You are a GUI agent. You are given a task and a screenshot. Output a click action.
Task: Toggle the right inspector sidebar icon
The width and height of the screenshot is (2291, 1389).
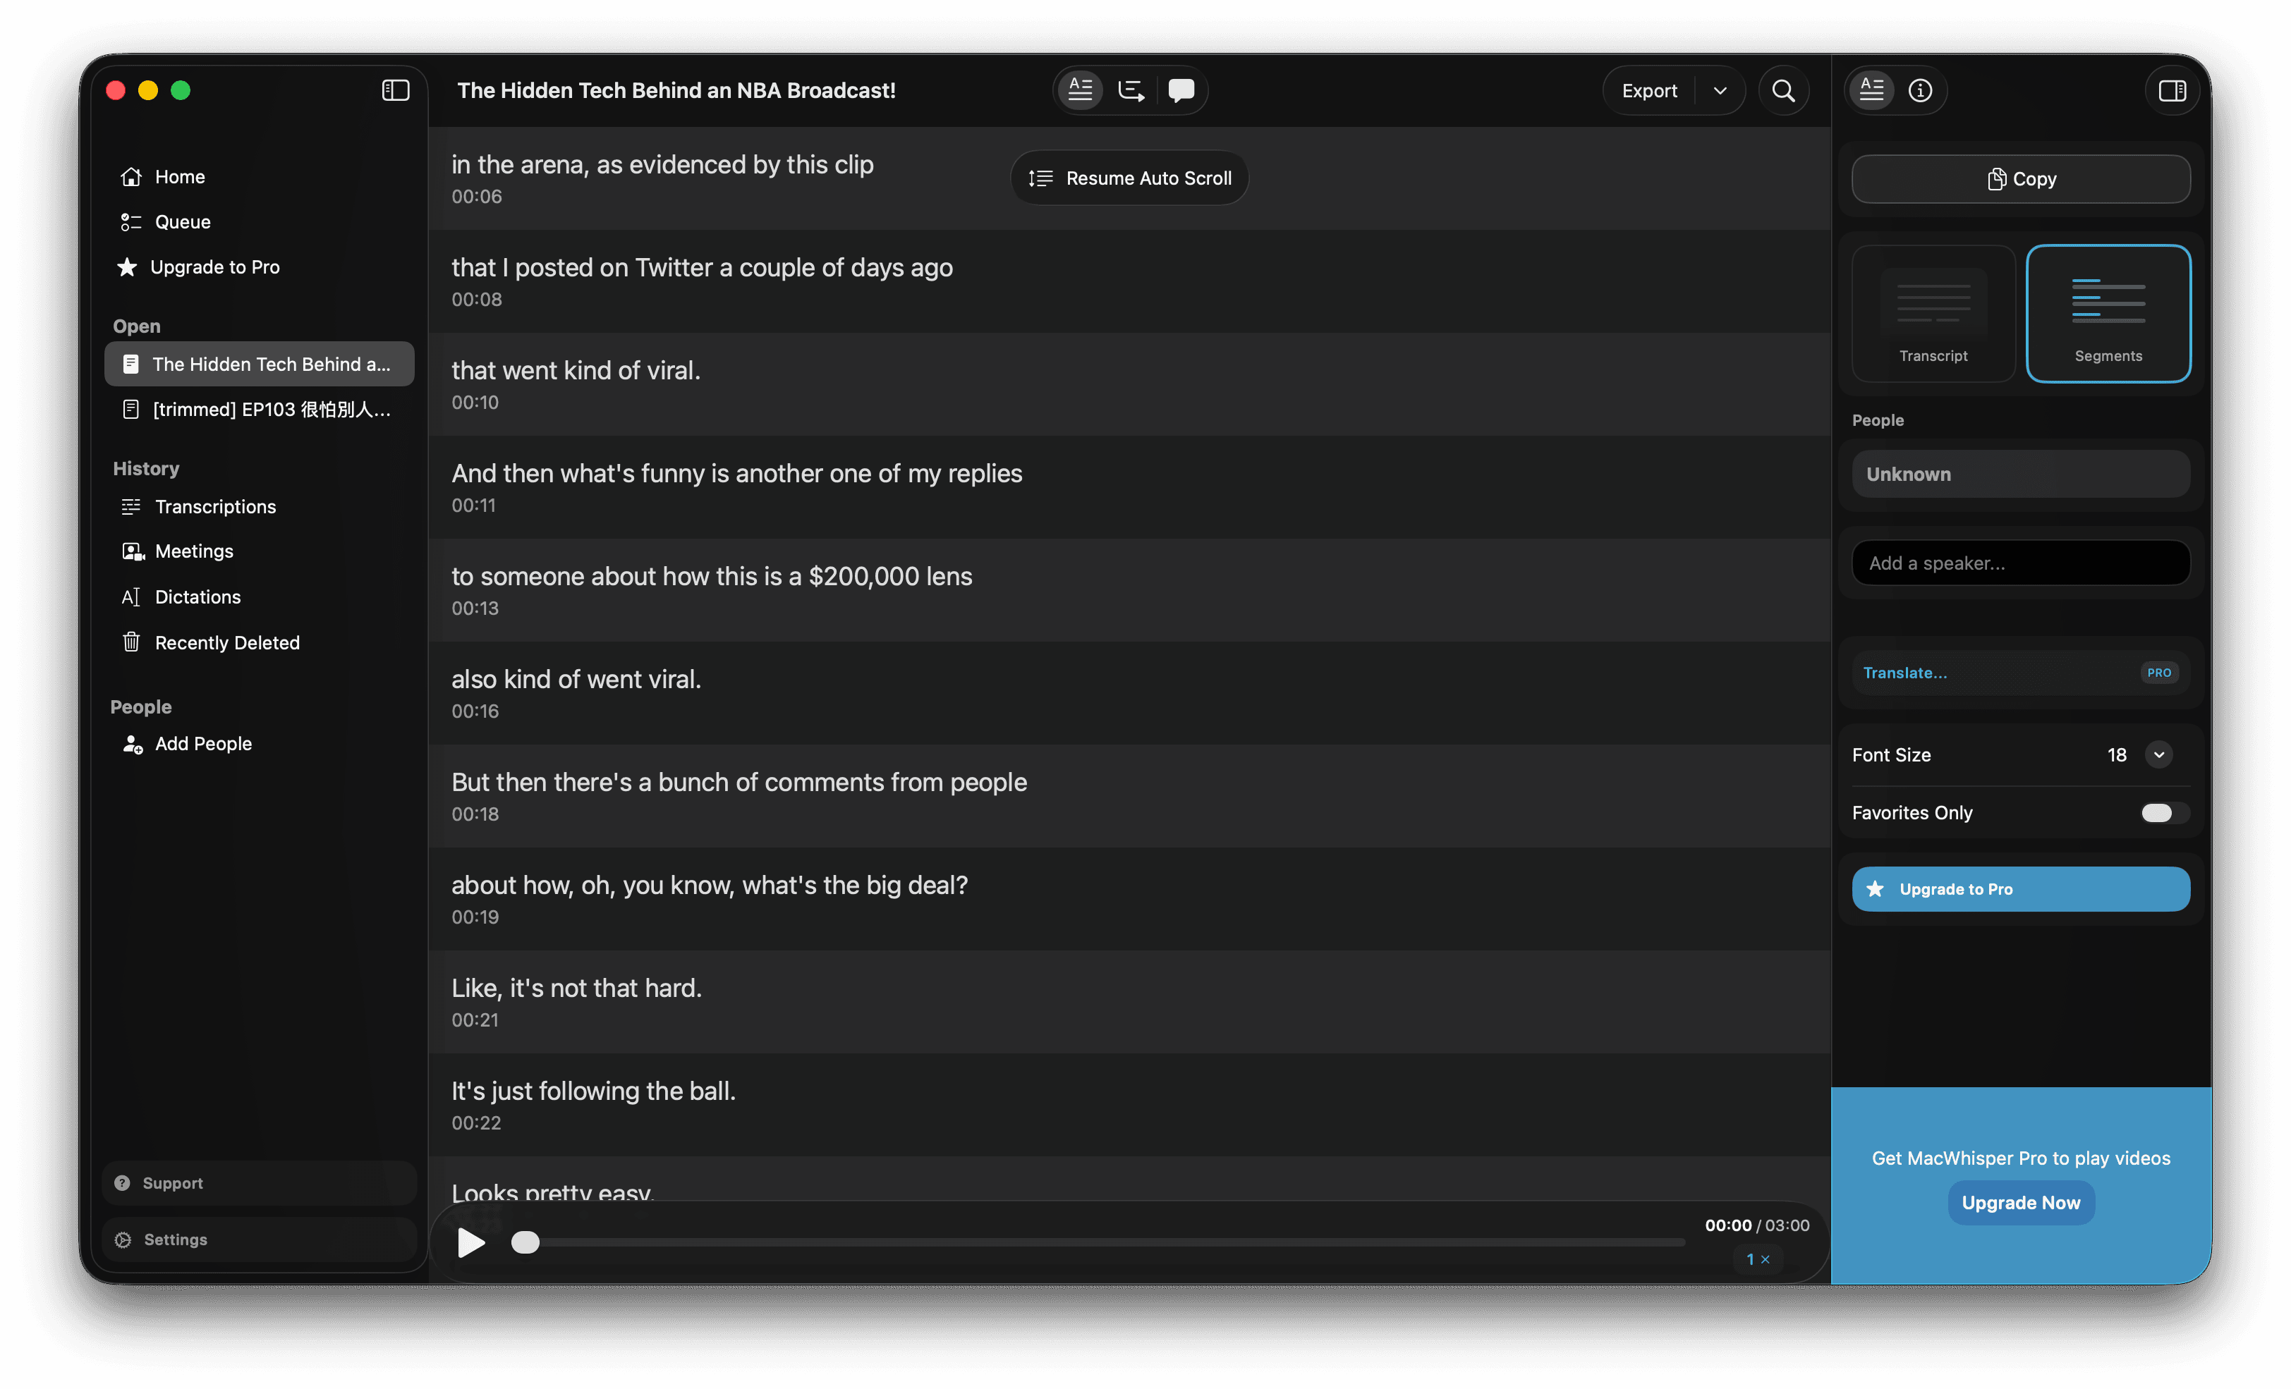click(x=2172, y=90)
